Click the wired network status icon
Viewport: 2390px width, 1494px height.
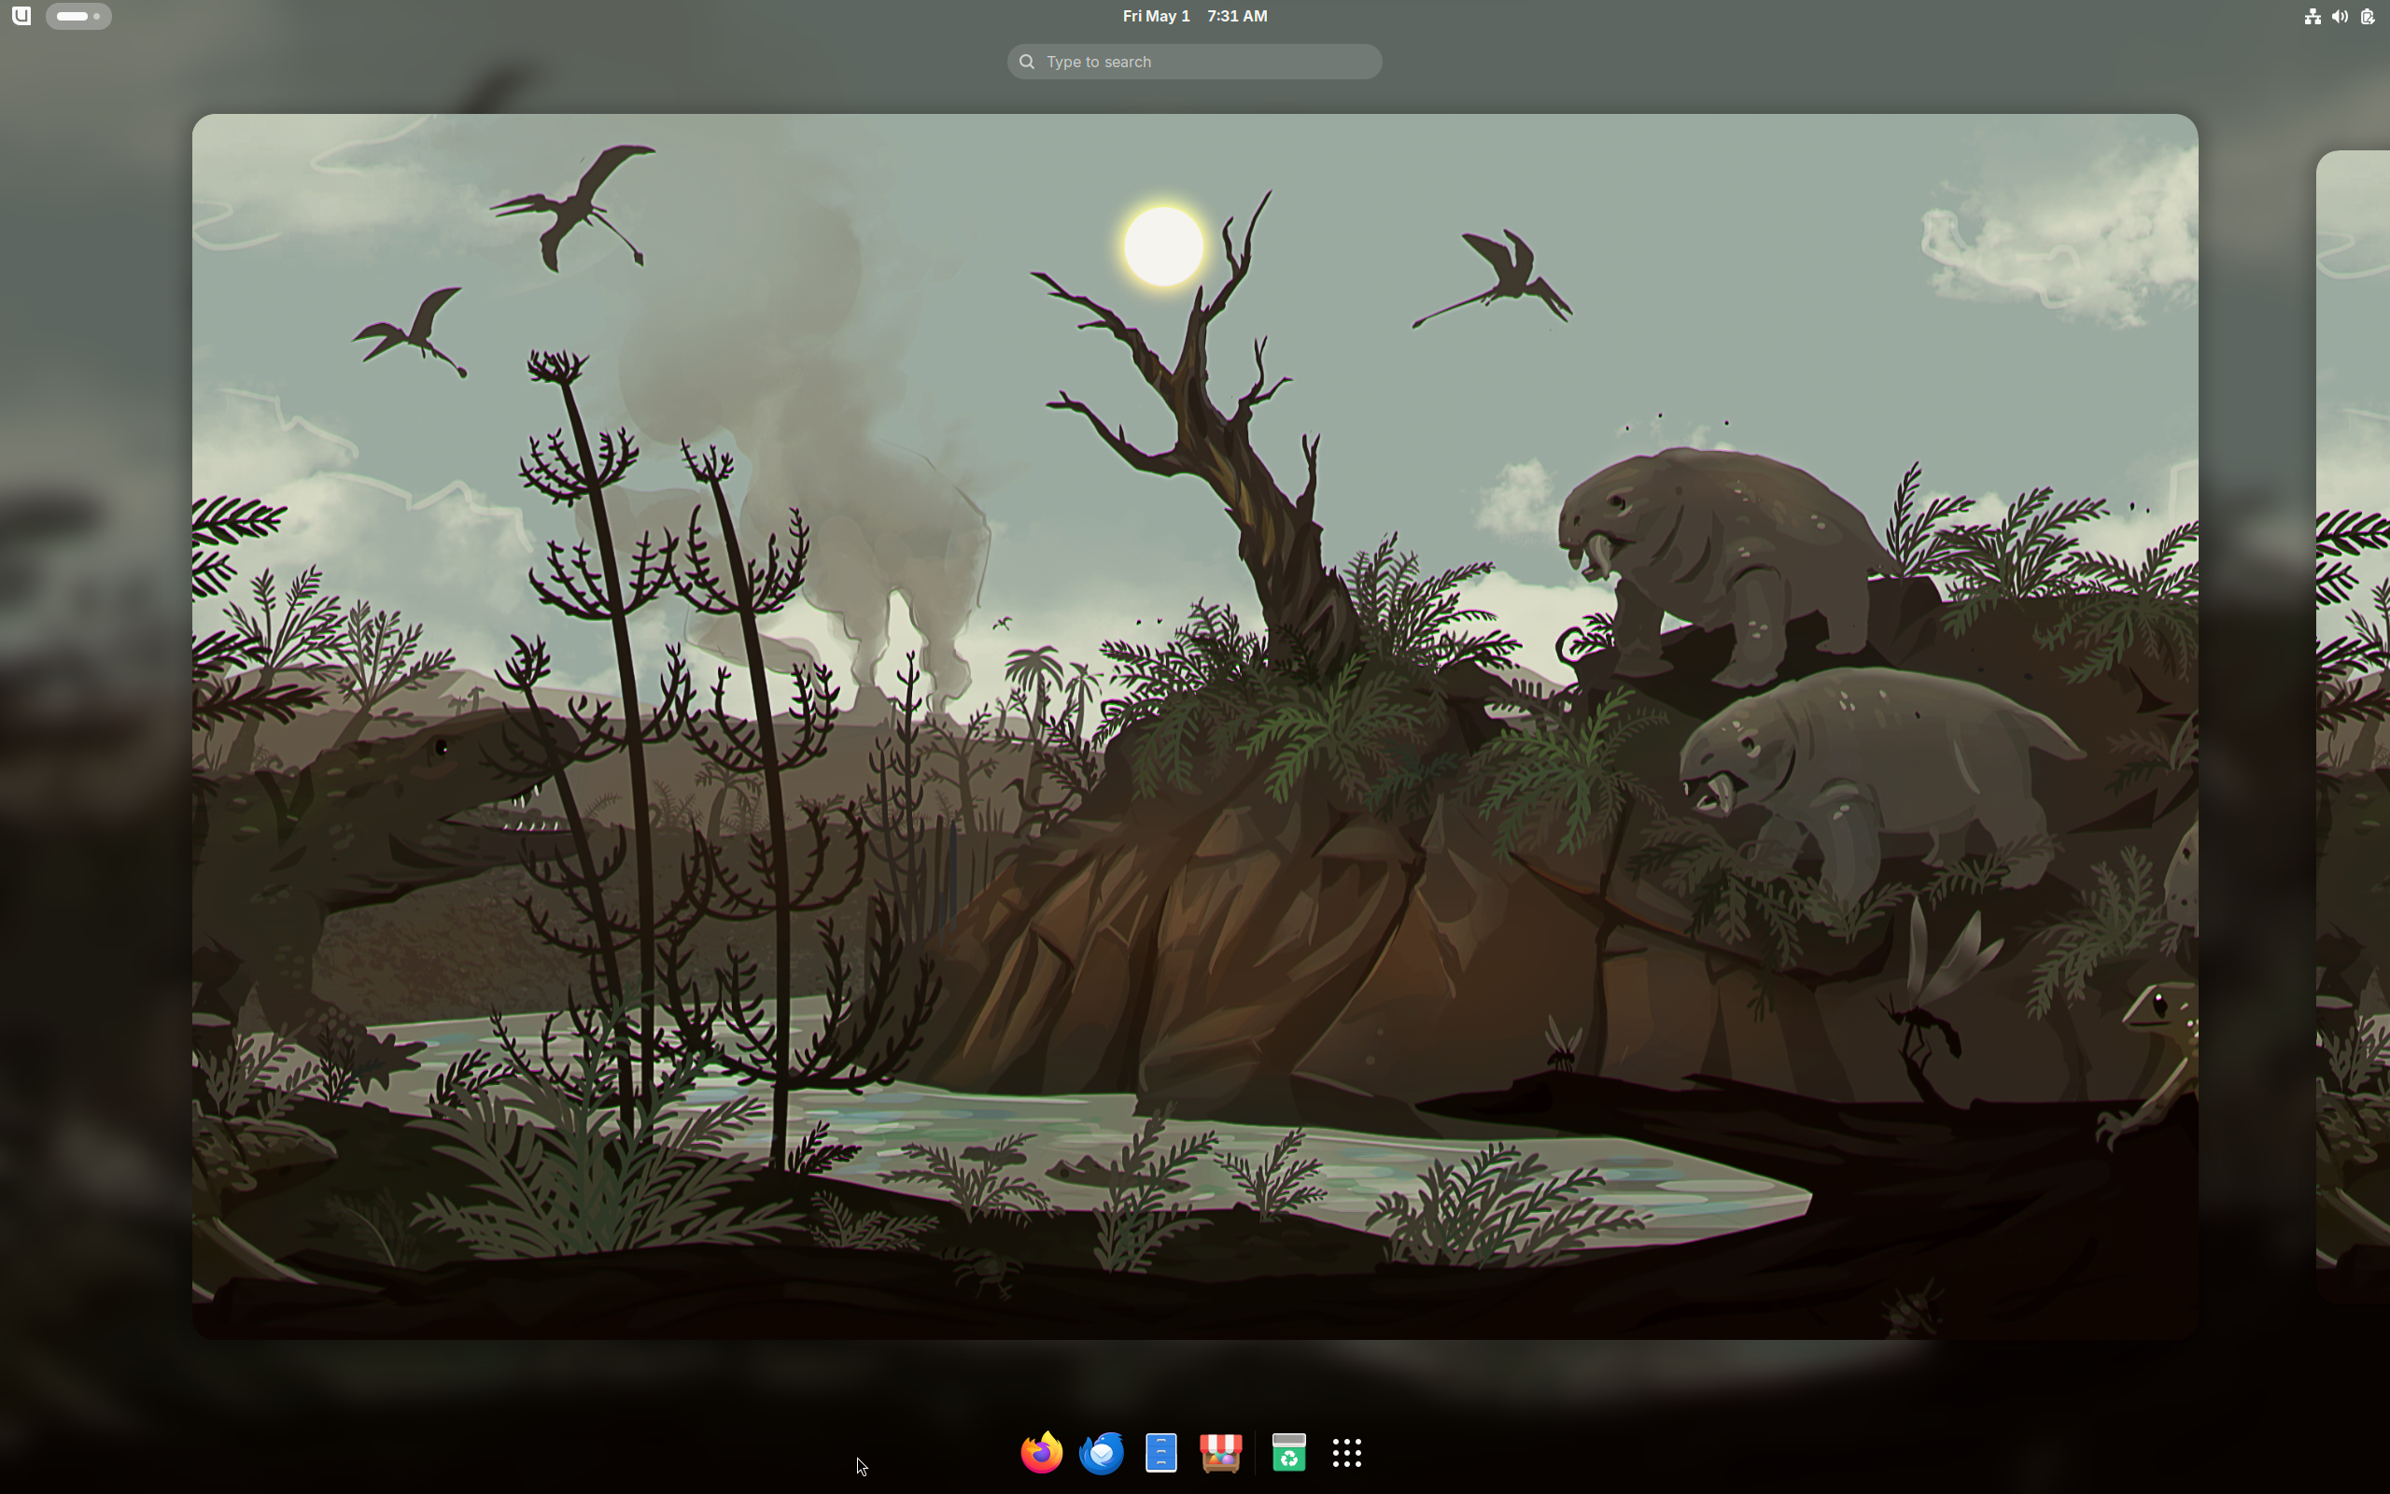2312,16
